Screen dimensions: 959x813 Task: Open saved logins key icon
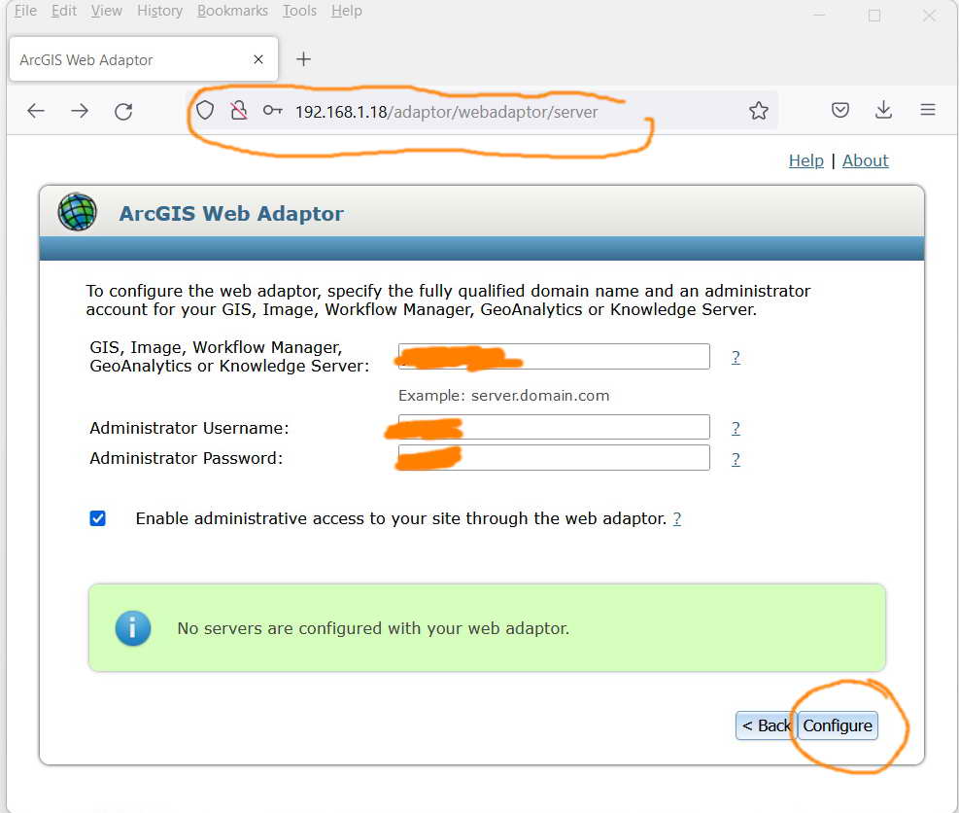(x=272, y=110)
